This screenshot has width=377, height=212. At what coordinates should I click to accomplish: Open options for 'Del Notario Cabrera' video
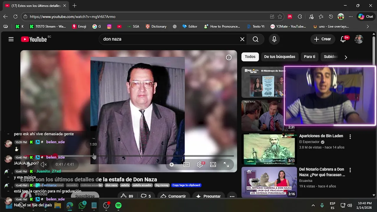pyautogui.click(x=350, y=170)
